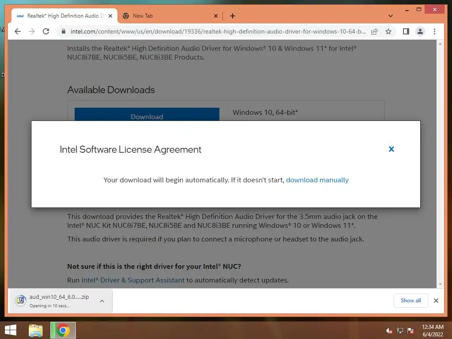Open File Explorer from the taskbar
Screen dimensions: 452x339
point(36,330)
